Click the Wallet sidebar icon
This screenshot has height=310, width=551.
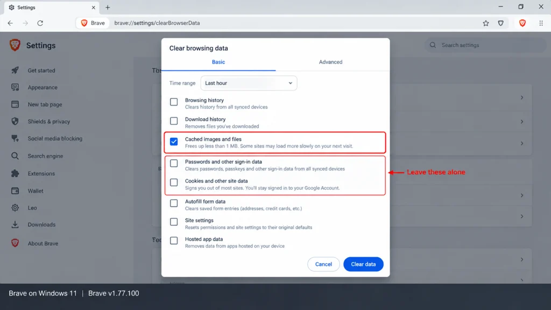(15, 191)
